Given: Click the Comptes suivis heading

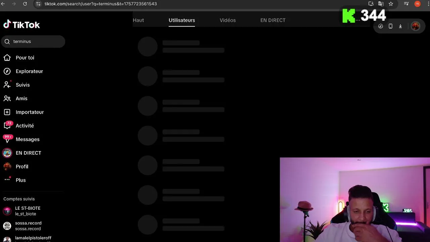Looking at the screenshot, I should tap(19, 199).
